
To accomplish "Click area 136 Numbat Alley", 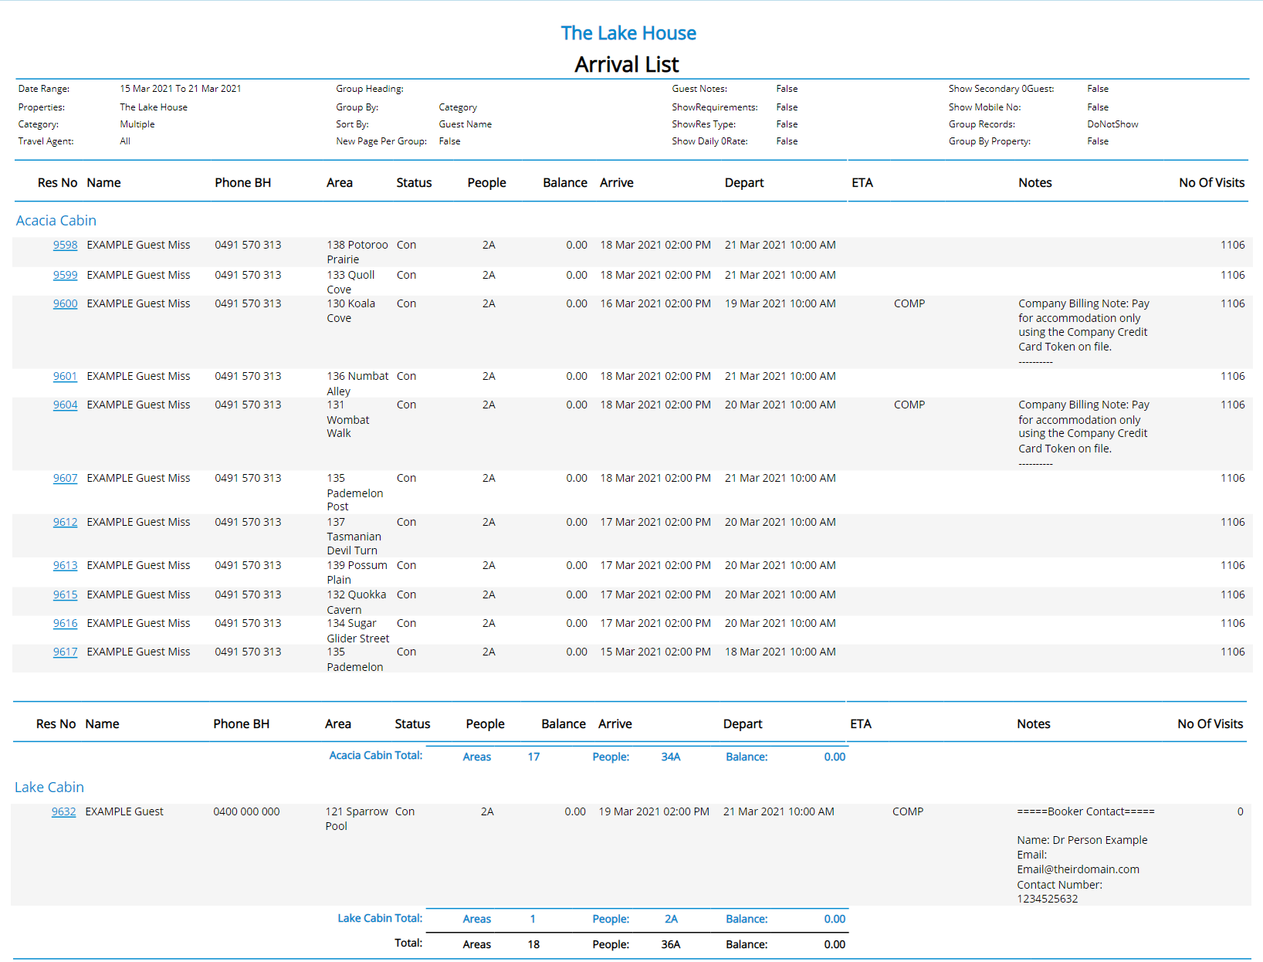I will coord(357,384).
